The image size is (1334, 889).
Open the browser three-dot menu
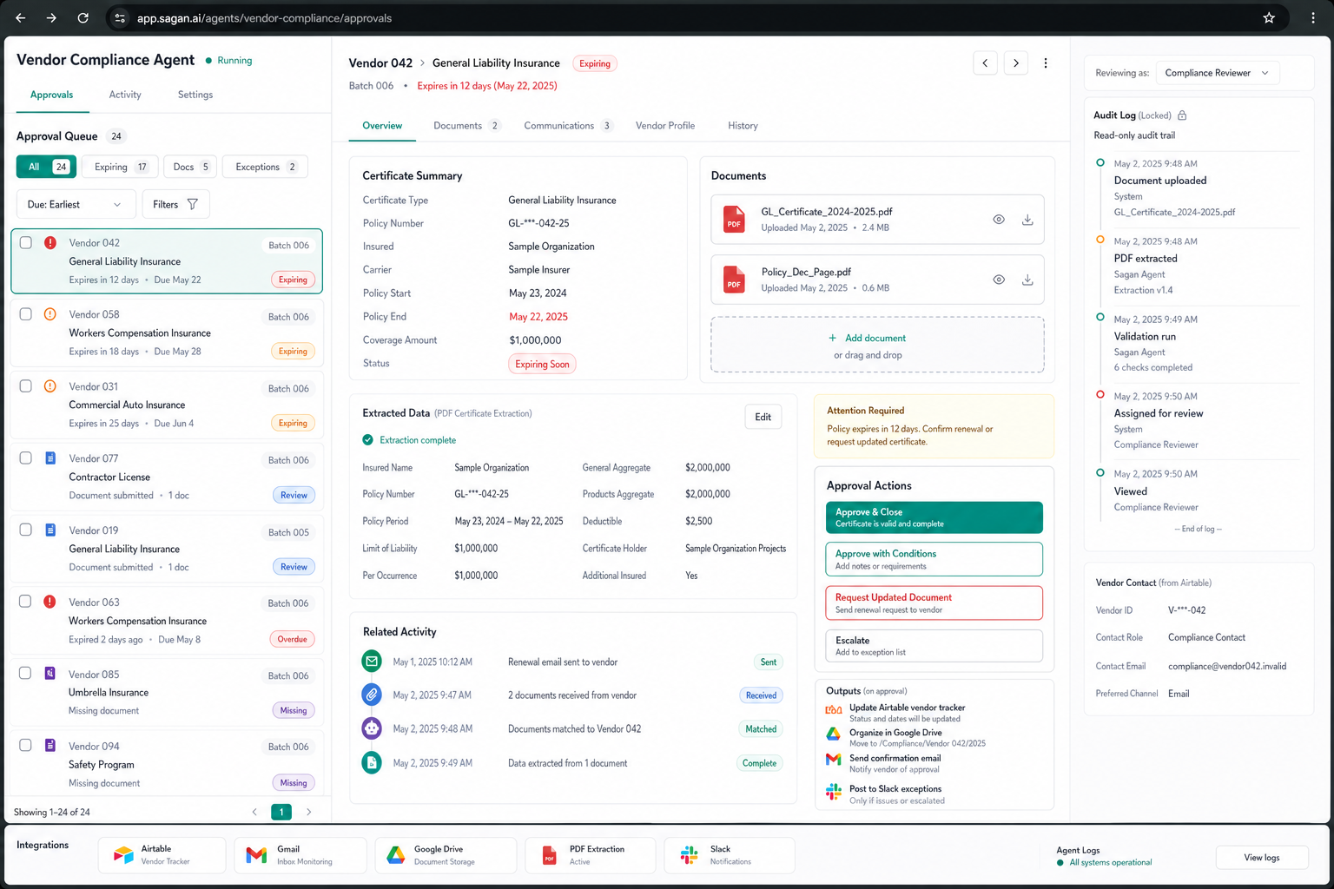point(1313,17)
